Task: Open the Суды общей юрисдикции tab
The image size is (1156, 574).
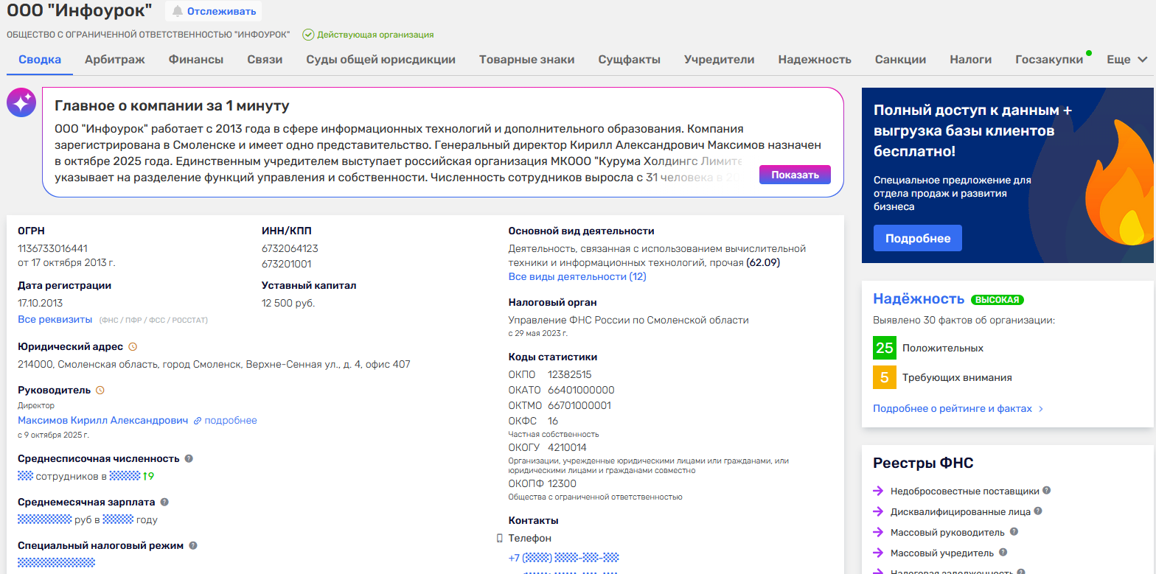Action: tap(381, 60)
